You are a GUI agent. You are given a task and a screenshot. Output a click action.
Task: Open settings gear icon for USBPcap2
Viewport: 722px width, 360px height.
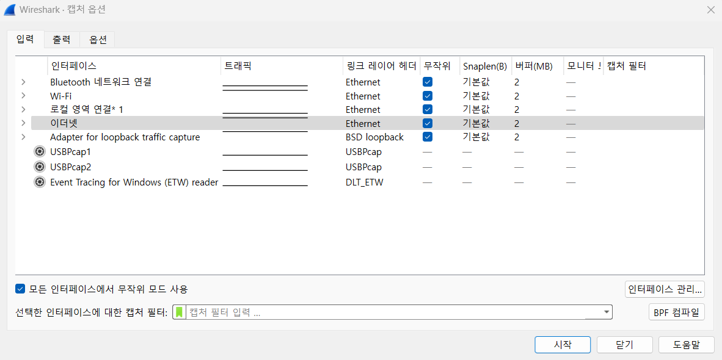point(40,167)
